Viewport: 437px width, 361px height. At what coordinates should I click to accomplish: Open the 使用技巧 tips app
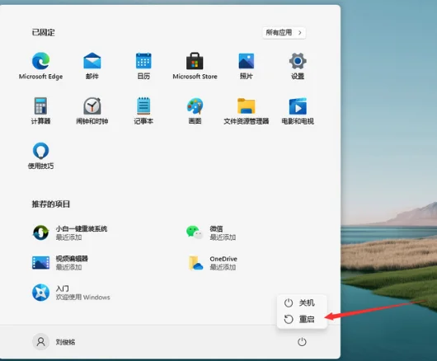coord(40,156)
